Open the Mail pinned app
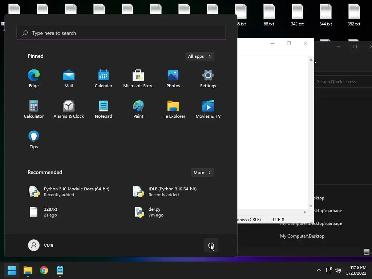 tap(69, 78)
